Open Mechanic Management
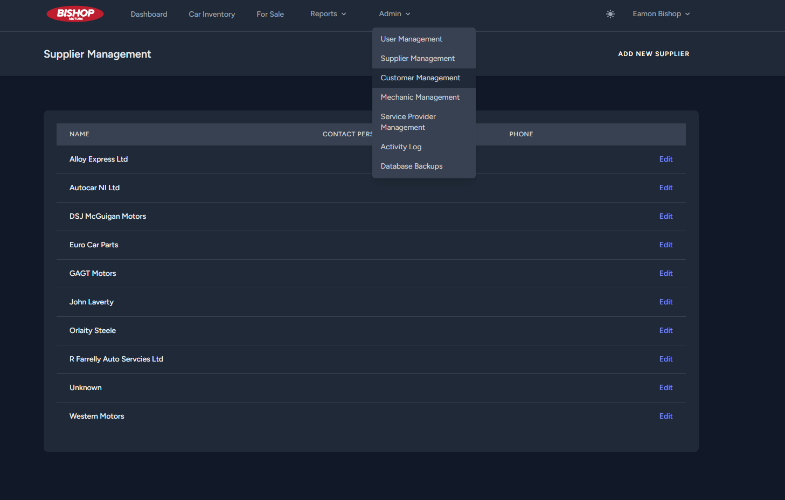 [420, 97]
